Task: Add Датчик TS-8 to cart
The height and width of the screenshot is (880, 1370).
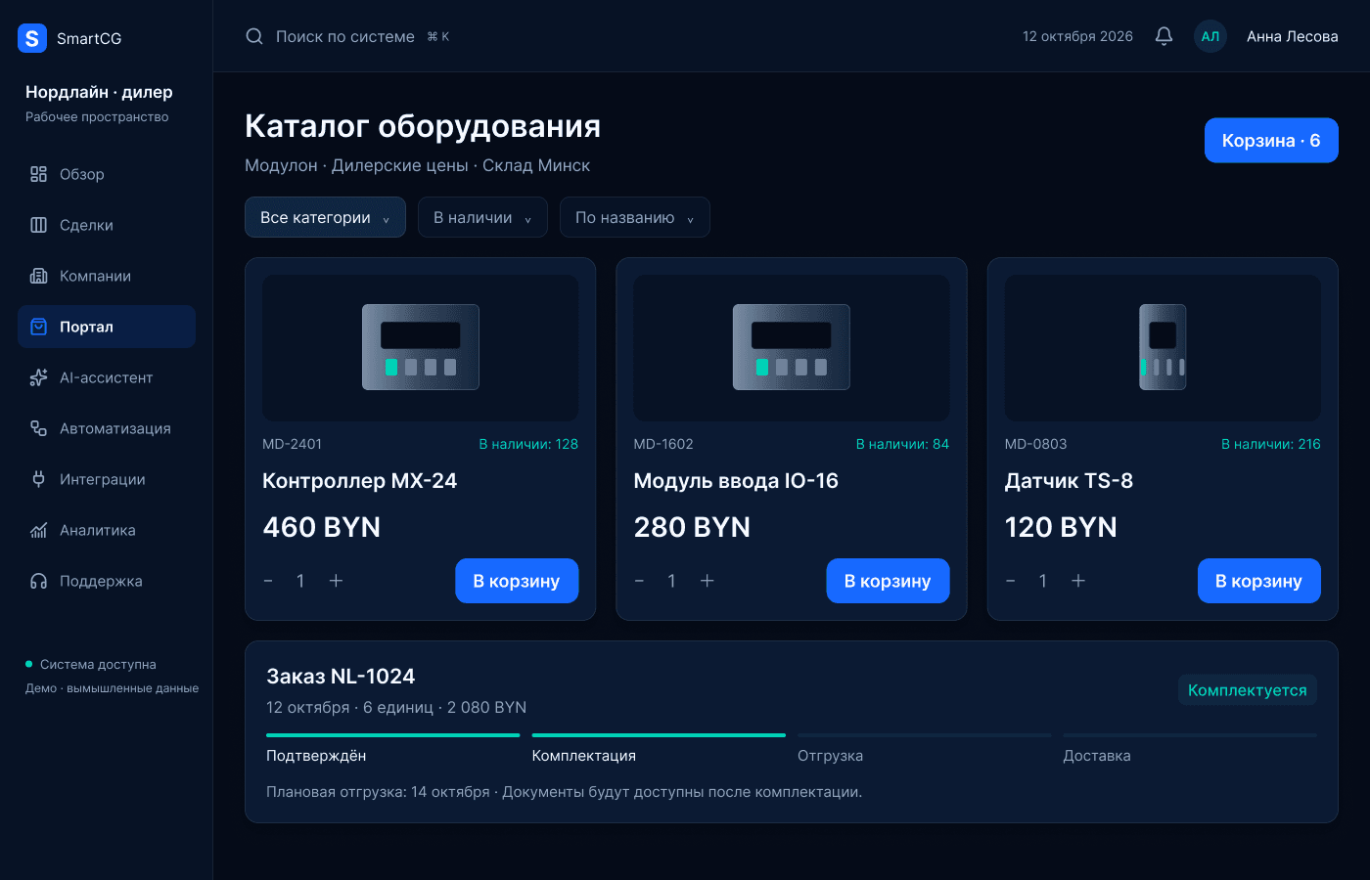Action: click(1258, 581)
